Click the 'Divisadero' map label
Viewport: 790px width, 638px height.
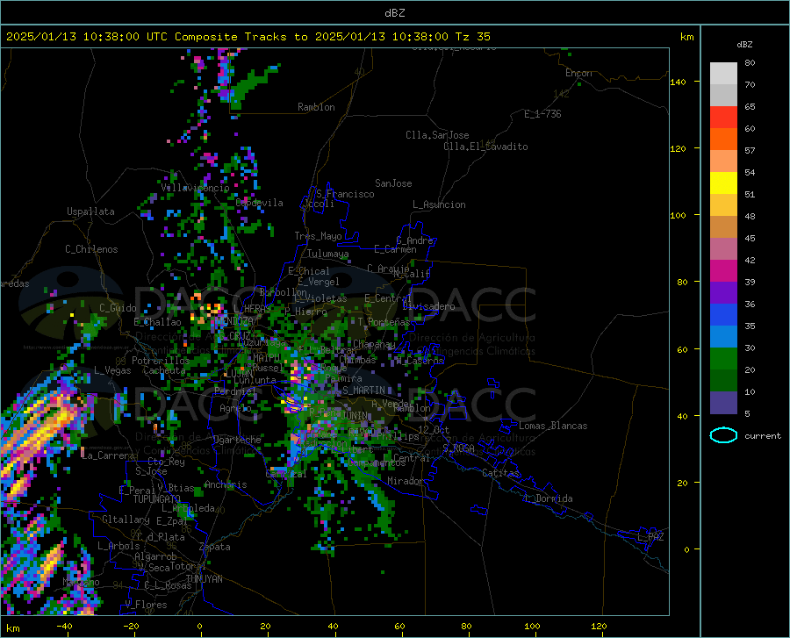click(x=428, y=306)
